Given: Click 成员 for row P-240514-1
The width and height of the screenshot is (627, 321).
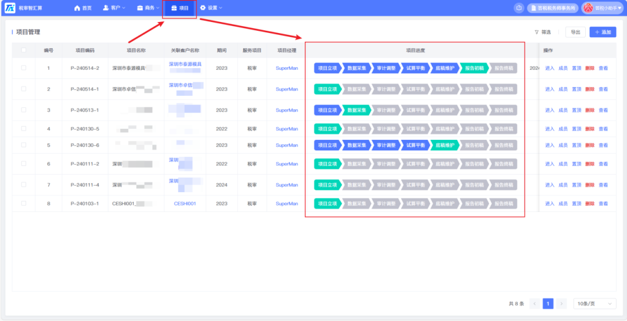Looking at the screenshot, I should [563, 89].
